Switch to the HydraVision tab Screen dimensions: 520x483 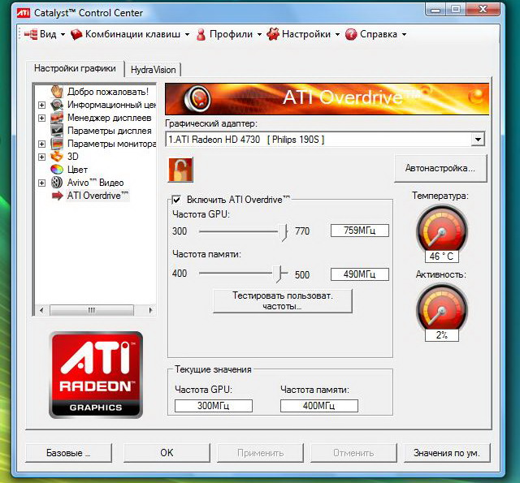(154, 70)
